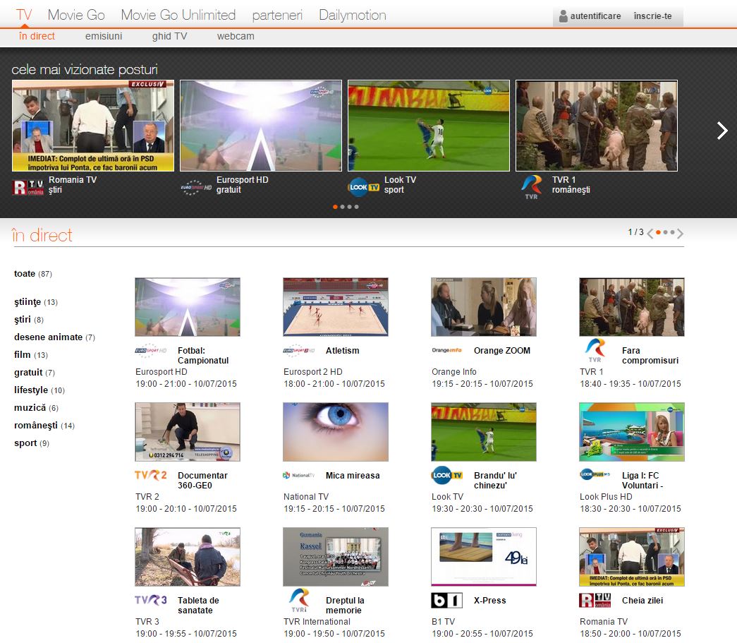Open the Movie Go tab

(76, 15)
